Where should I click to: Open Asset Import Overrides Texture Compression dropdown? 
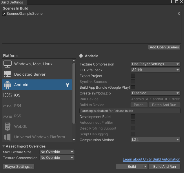[x=57, y=158]
